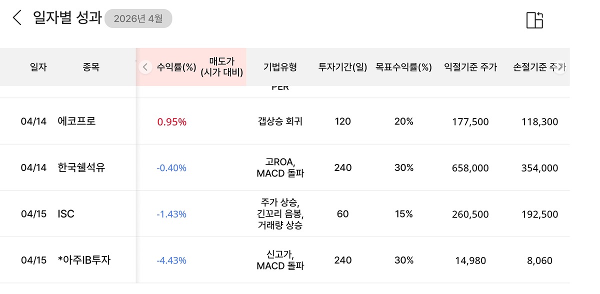
Task: Click the 0.95% return value
Action: (x=171, y=122)
